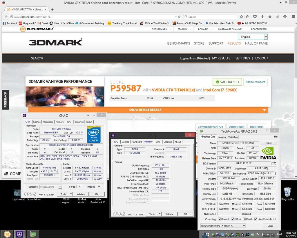The image size is (297, 238).
Task: Open a new Firefox tab
Action: pos(52,10)
